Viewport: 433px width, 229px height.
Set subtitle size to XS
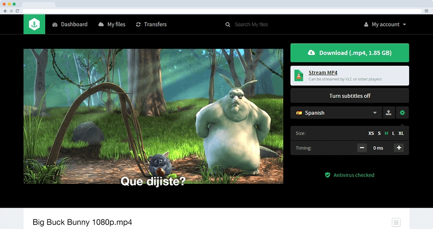click(371, 133)
